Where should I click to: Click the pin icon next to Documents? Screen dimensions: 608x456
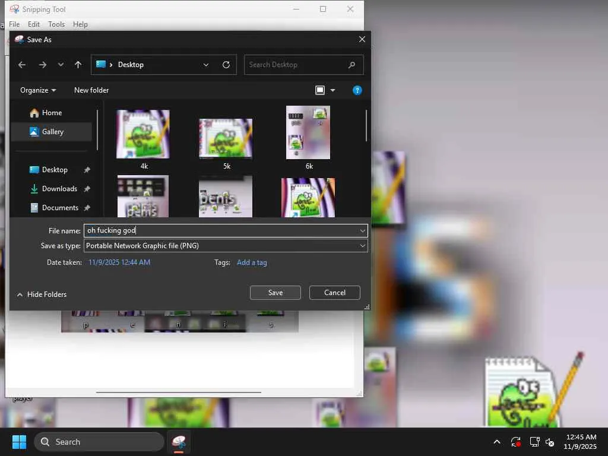point(87,208)
